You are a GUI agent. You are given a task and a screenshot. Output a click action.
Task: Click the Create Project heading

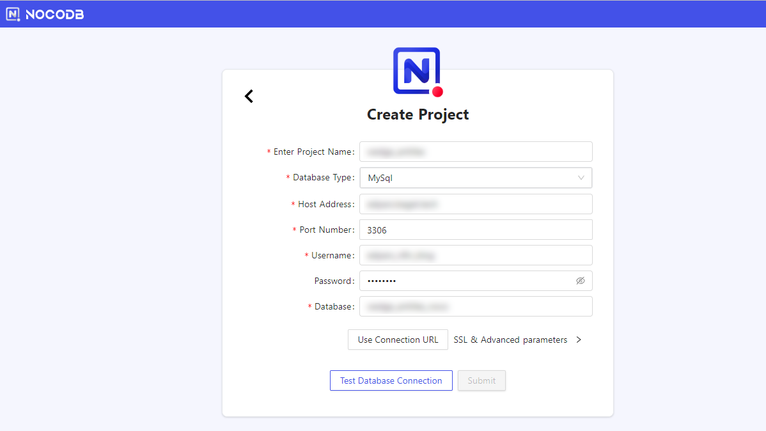click(417, 114)
